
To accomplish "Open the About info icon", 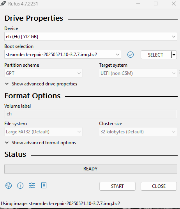I will click(20, 186).
